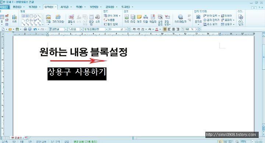Click the zoom in button in status bar
This screenshot has height=143, width=265.
tap(261, 142)
